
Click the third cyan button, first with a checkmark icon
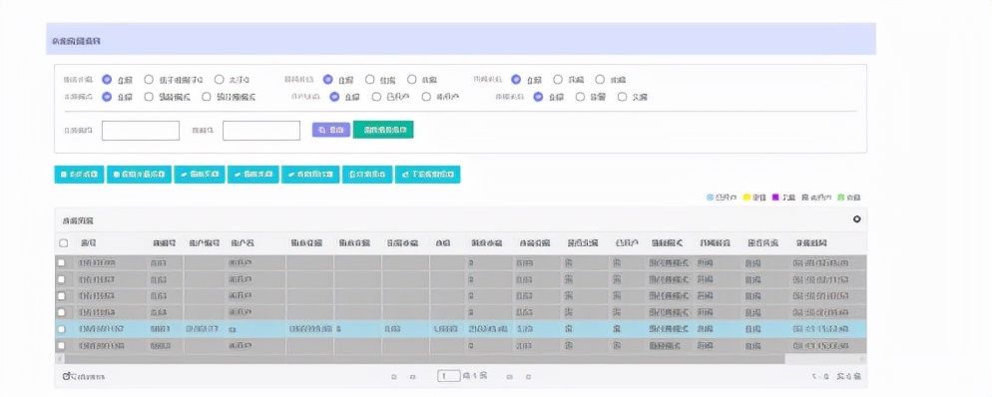200,175
